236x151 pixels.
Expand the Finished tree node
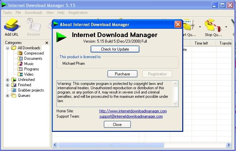coord(7,85)
